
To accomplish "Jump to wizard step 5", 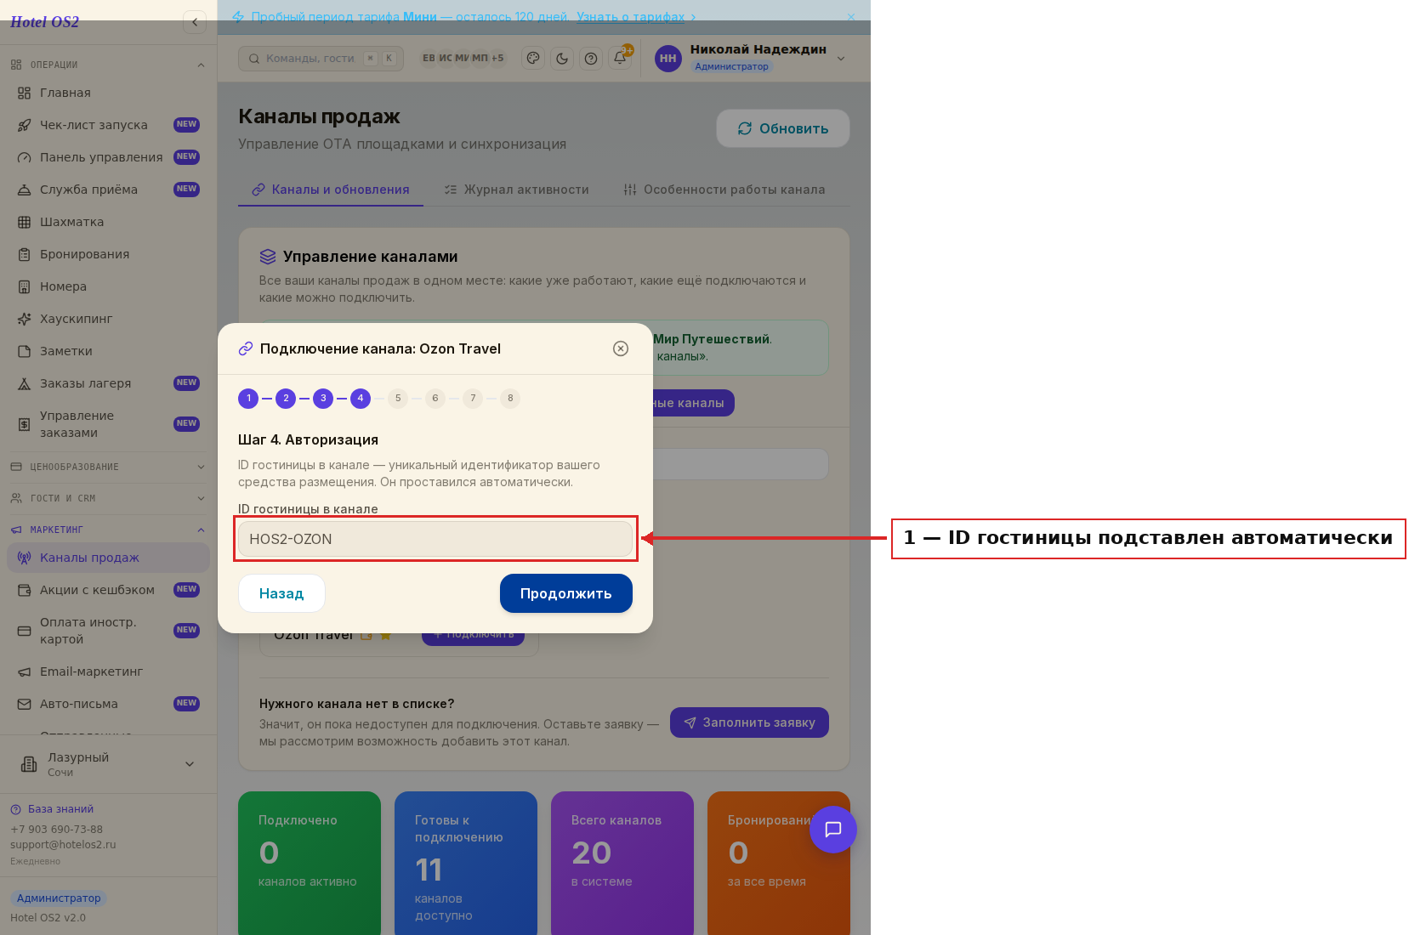I will coord(398,398).
